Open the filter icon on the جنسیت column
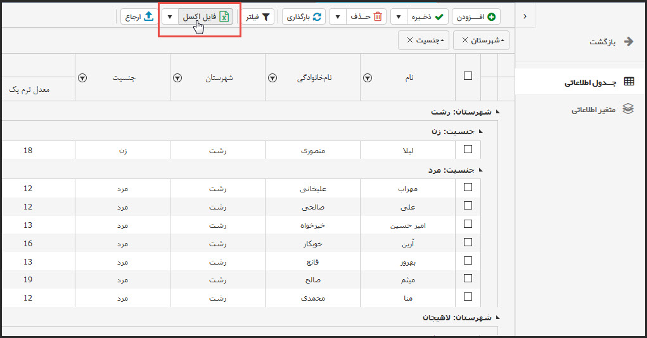This screenshot has height=338, width=647. pos(82,78)
